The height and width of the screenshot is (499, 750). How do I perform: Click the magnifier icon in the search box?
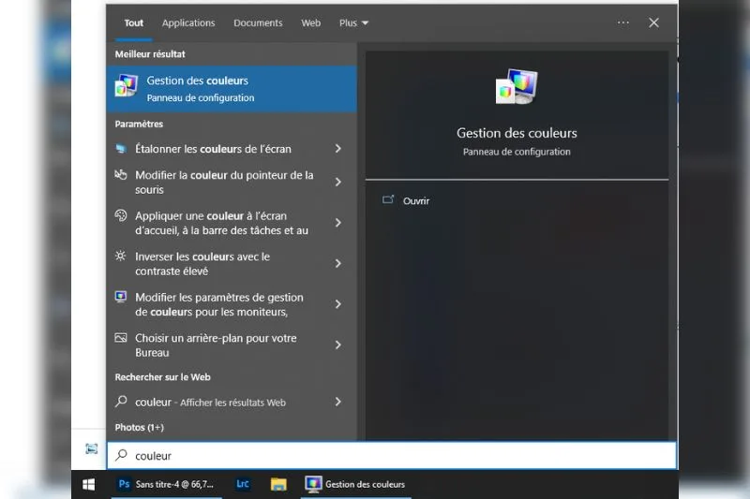click(122, 455)
